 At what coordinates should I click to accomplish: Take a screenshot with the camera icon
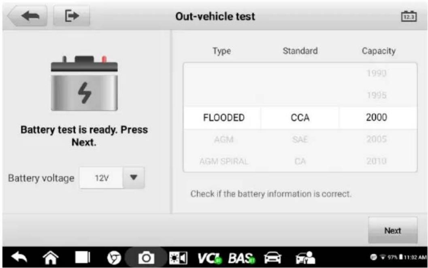click(x=146, y=258)
